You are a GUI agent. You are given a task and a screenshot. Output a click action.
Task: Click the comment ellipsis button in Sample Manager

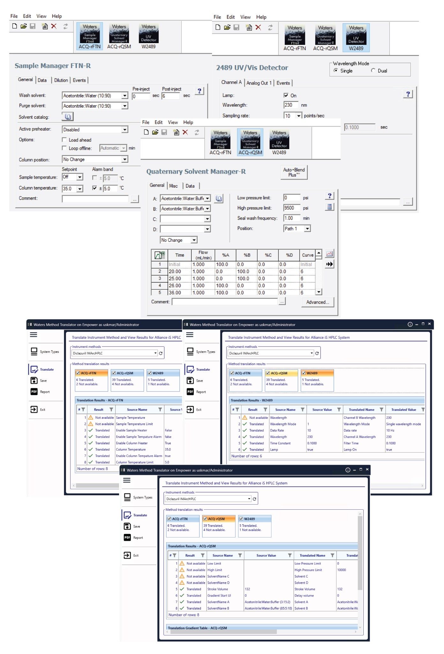click(x=135, y=199)
